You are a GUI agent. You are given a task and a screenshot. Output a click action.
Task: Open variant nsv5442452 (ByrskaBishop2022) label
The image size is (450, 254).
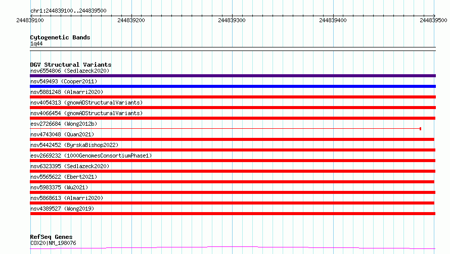(x=74, y=145)
